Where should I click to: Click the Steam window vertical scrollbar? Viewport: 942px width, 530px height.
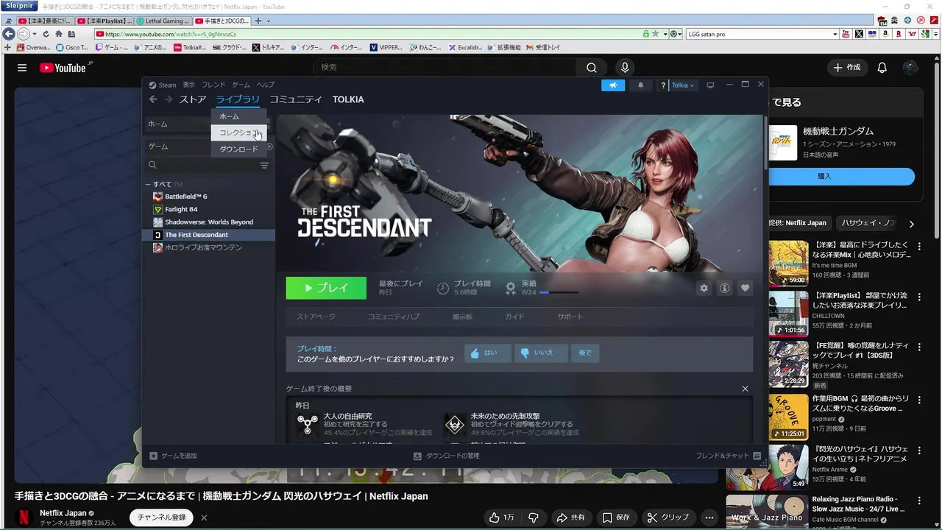(766, 144)
